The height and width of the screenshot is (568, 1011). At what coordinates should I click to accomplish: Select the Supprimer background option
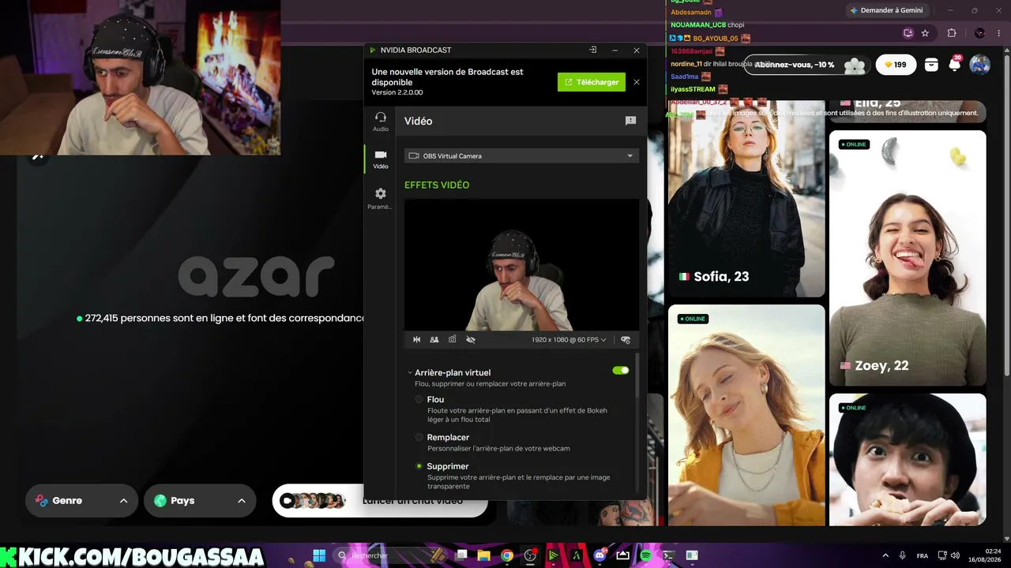click(419, 466)
